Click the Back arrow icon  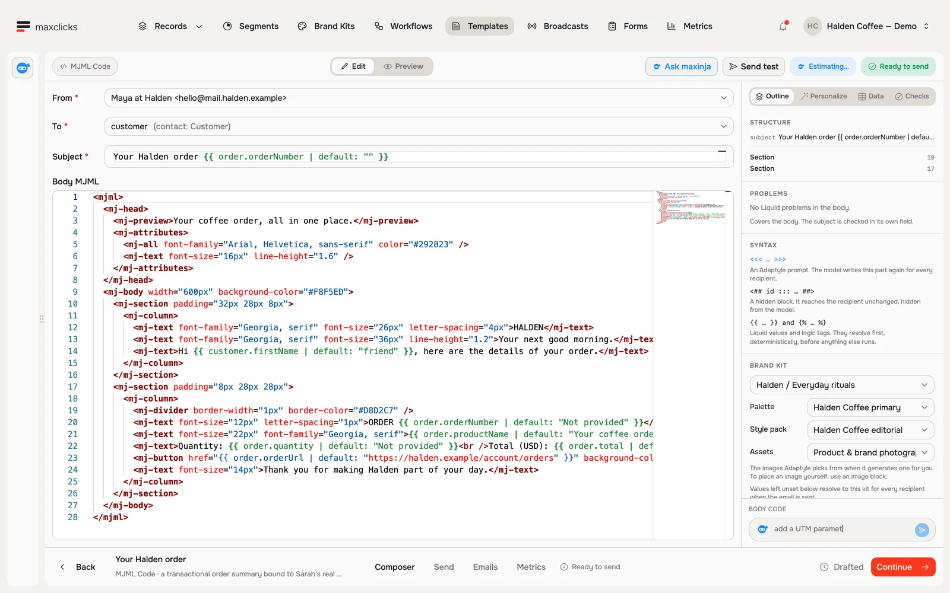(62, 567)
